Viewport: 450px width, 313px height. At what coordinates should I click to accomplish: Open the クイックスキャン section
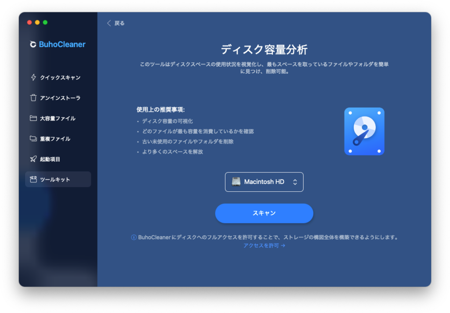click(x=58, y=77)
